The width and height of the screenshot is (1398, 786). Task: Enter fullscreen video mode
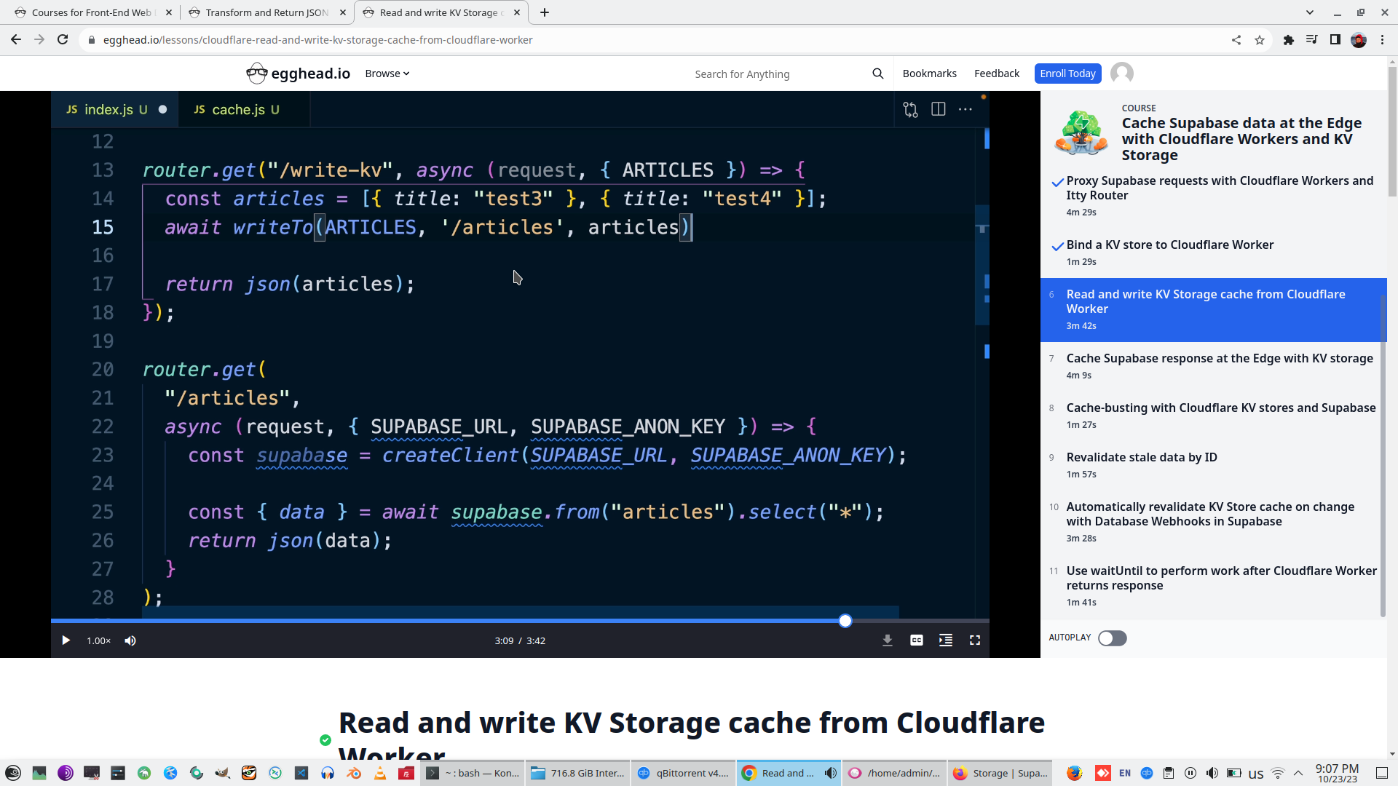(x=974, y=640)
